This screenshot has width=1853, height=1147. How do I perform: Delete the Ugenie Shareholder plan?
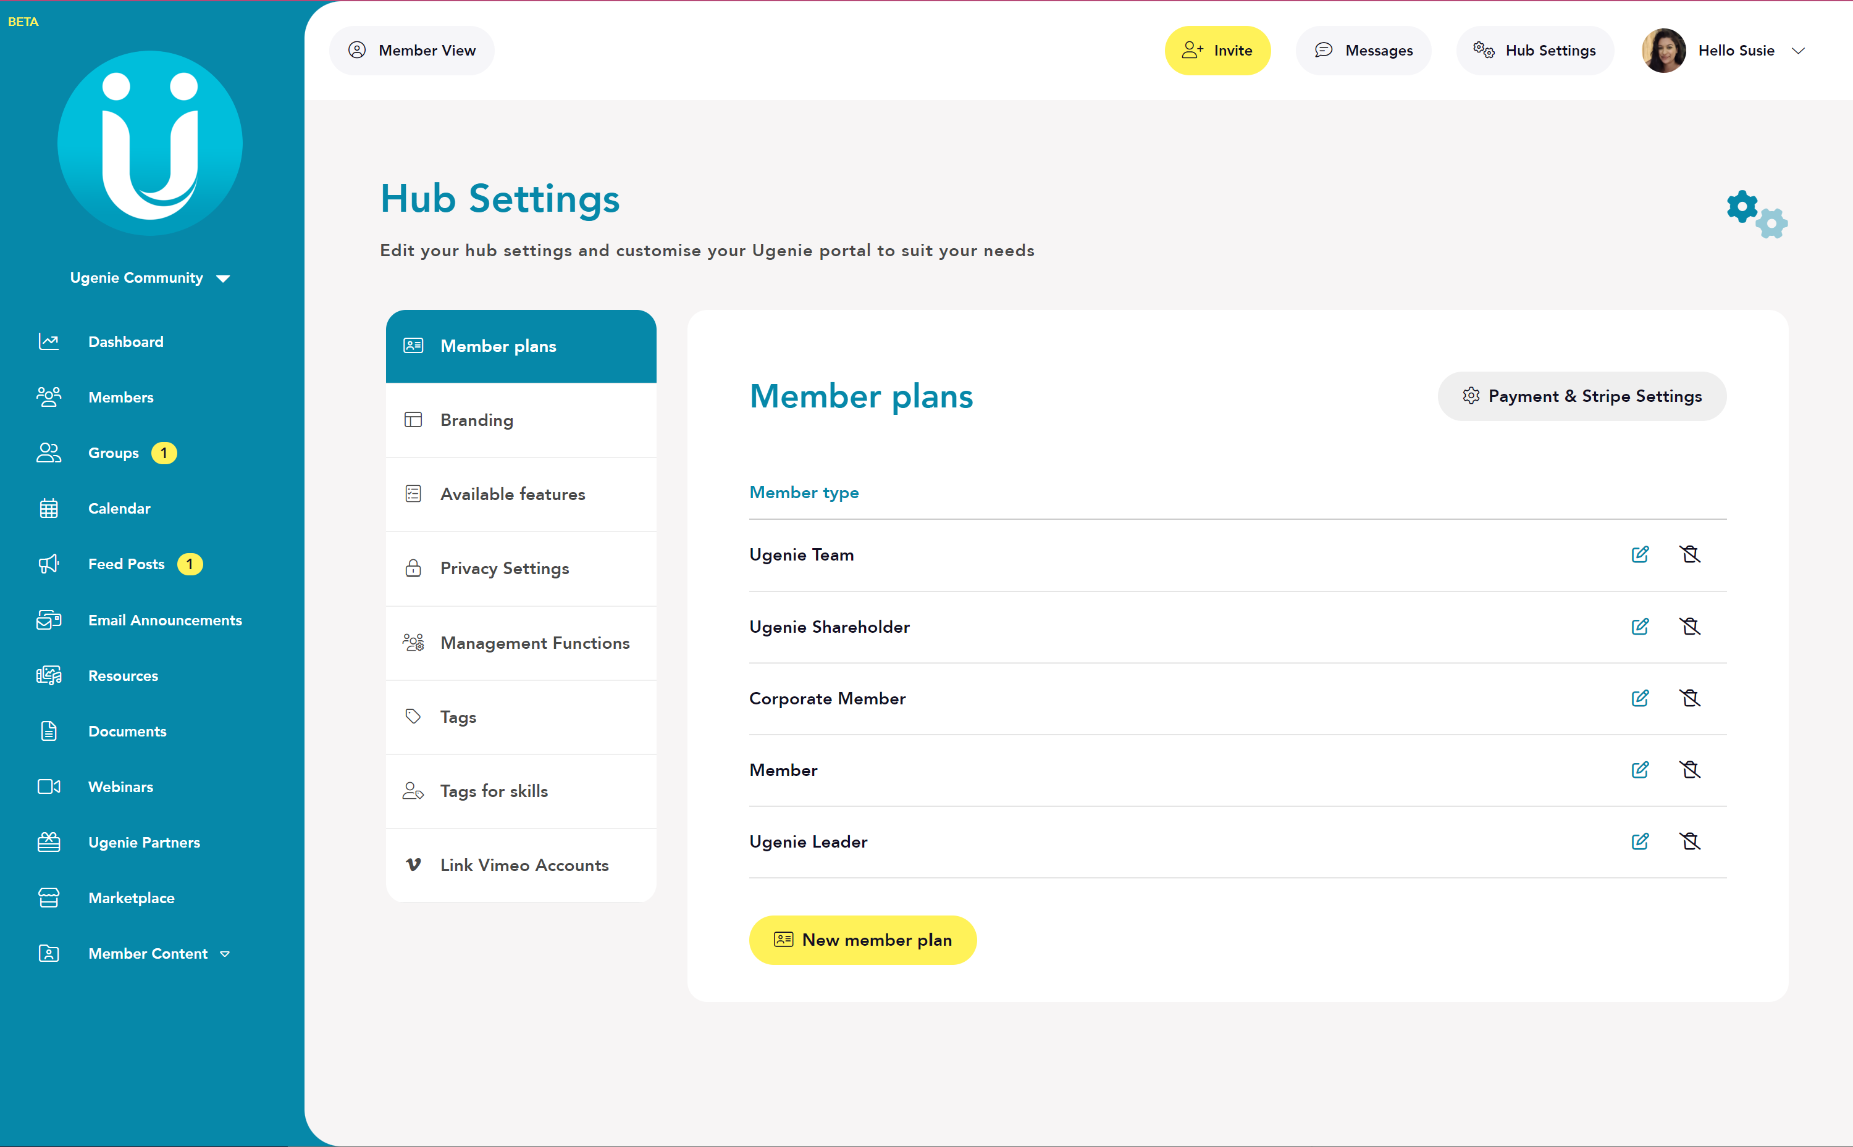tap(1690, 627)
